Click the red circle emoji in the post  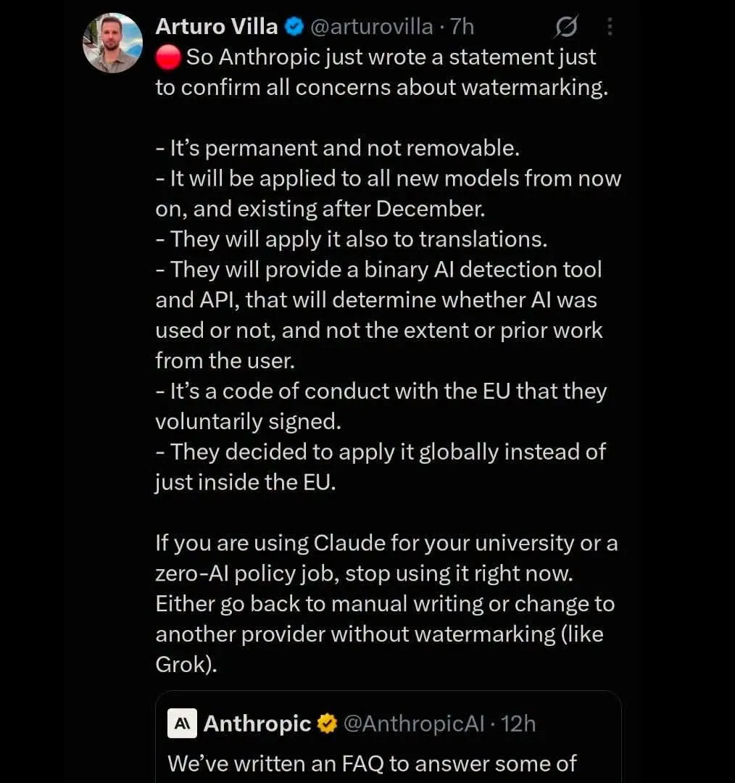pos(168,57)
